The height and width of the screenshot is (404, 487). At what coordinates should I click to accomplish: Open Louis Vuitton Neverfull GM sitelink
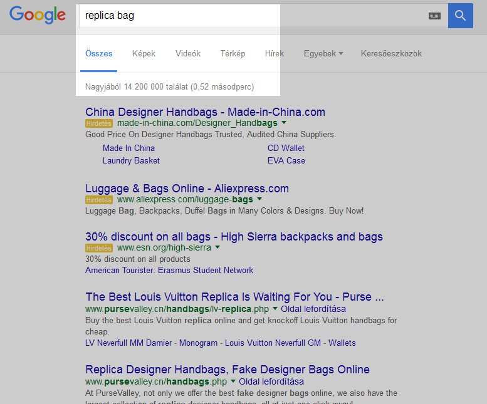pos(273,343)
